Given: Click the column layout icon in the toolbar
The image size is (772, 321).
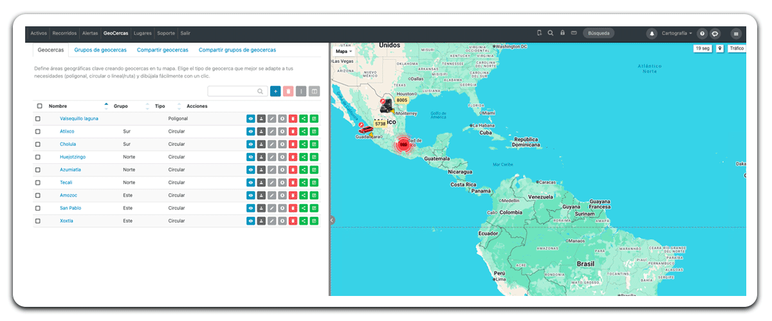Looking at the screenshot, I should click(314, 92).
